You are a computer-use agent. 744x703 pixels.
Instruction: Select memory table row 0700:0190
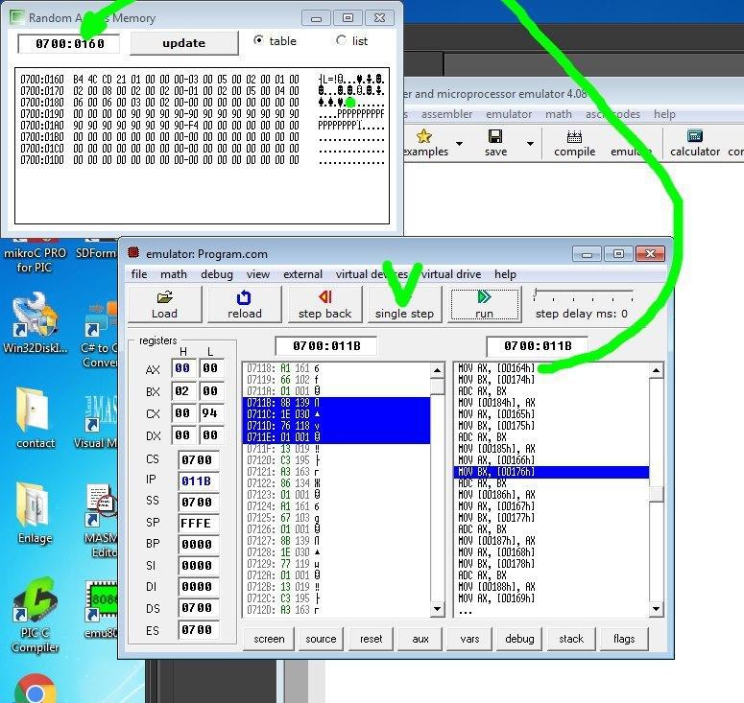coord(202,114)
